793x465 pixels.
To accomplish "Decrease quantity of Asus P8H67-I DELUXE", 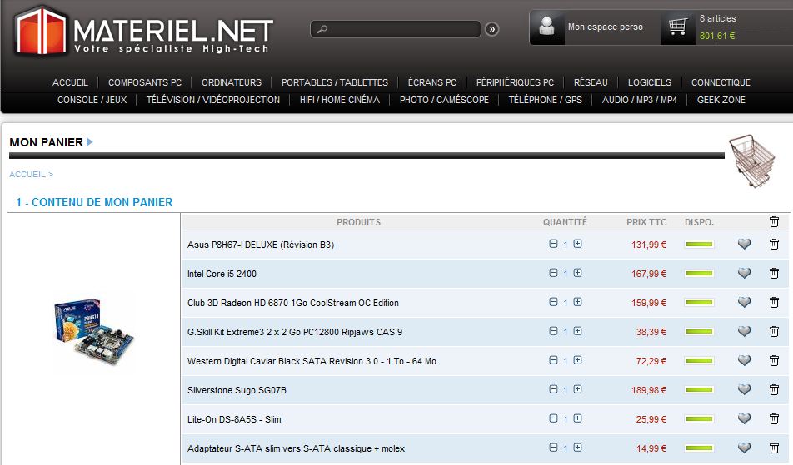I will coord(553,244).
